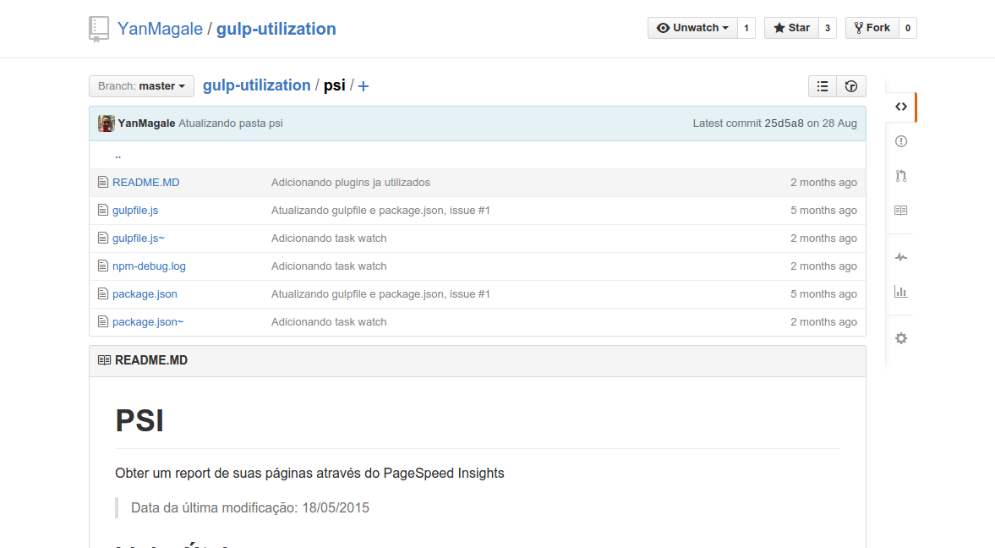Open gulpfile.js~ file

[139, 238]
